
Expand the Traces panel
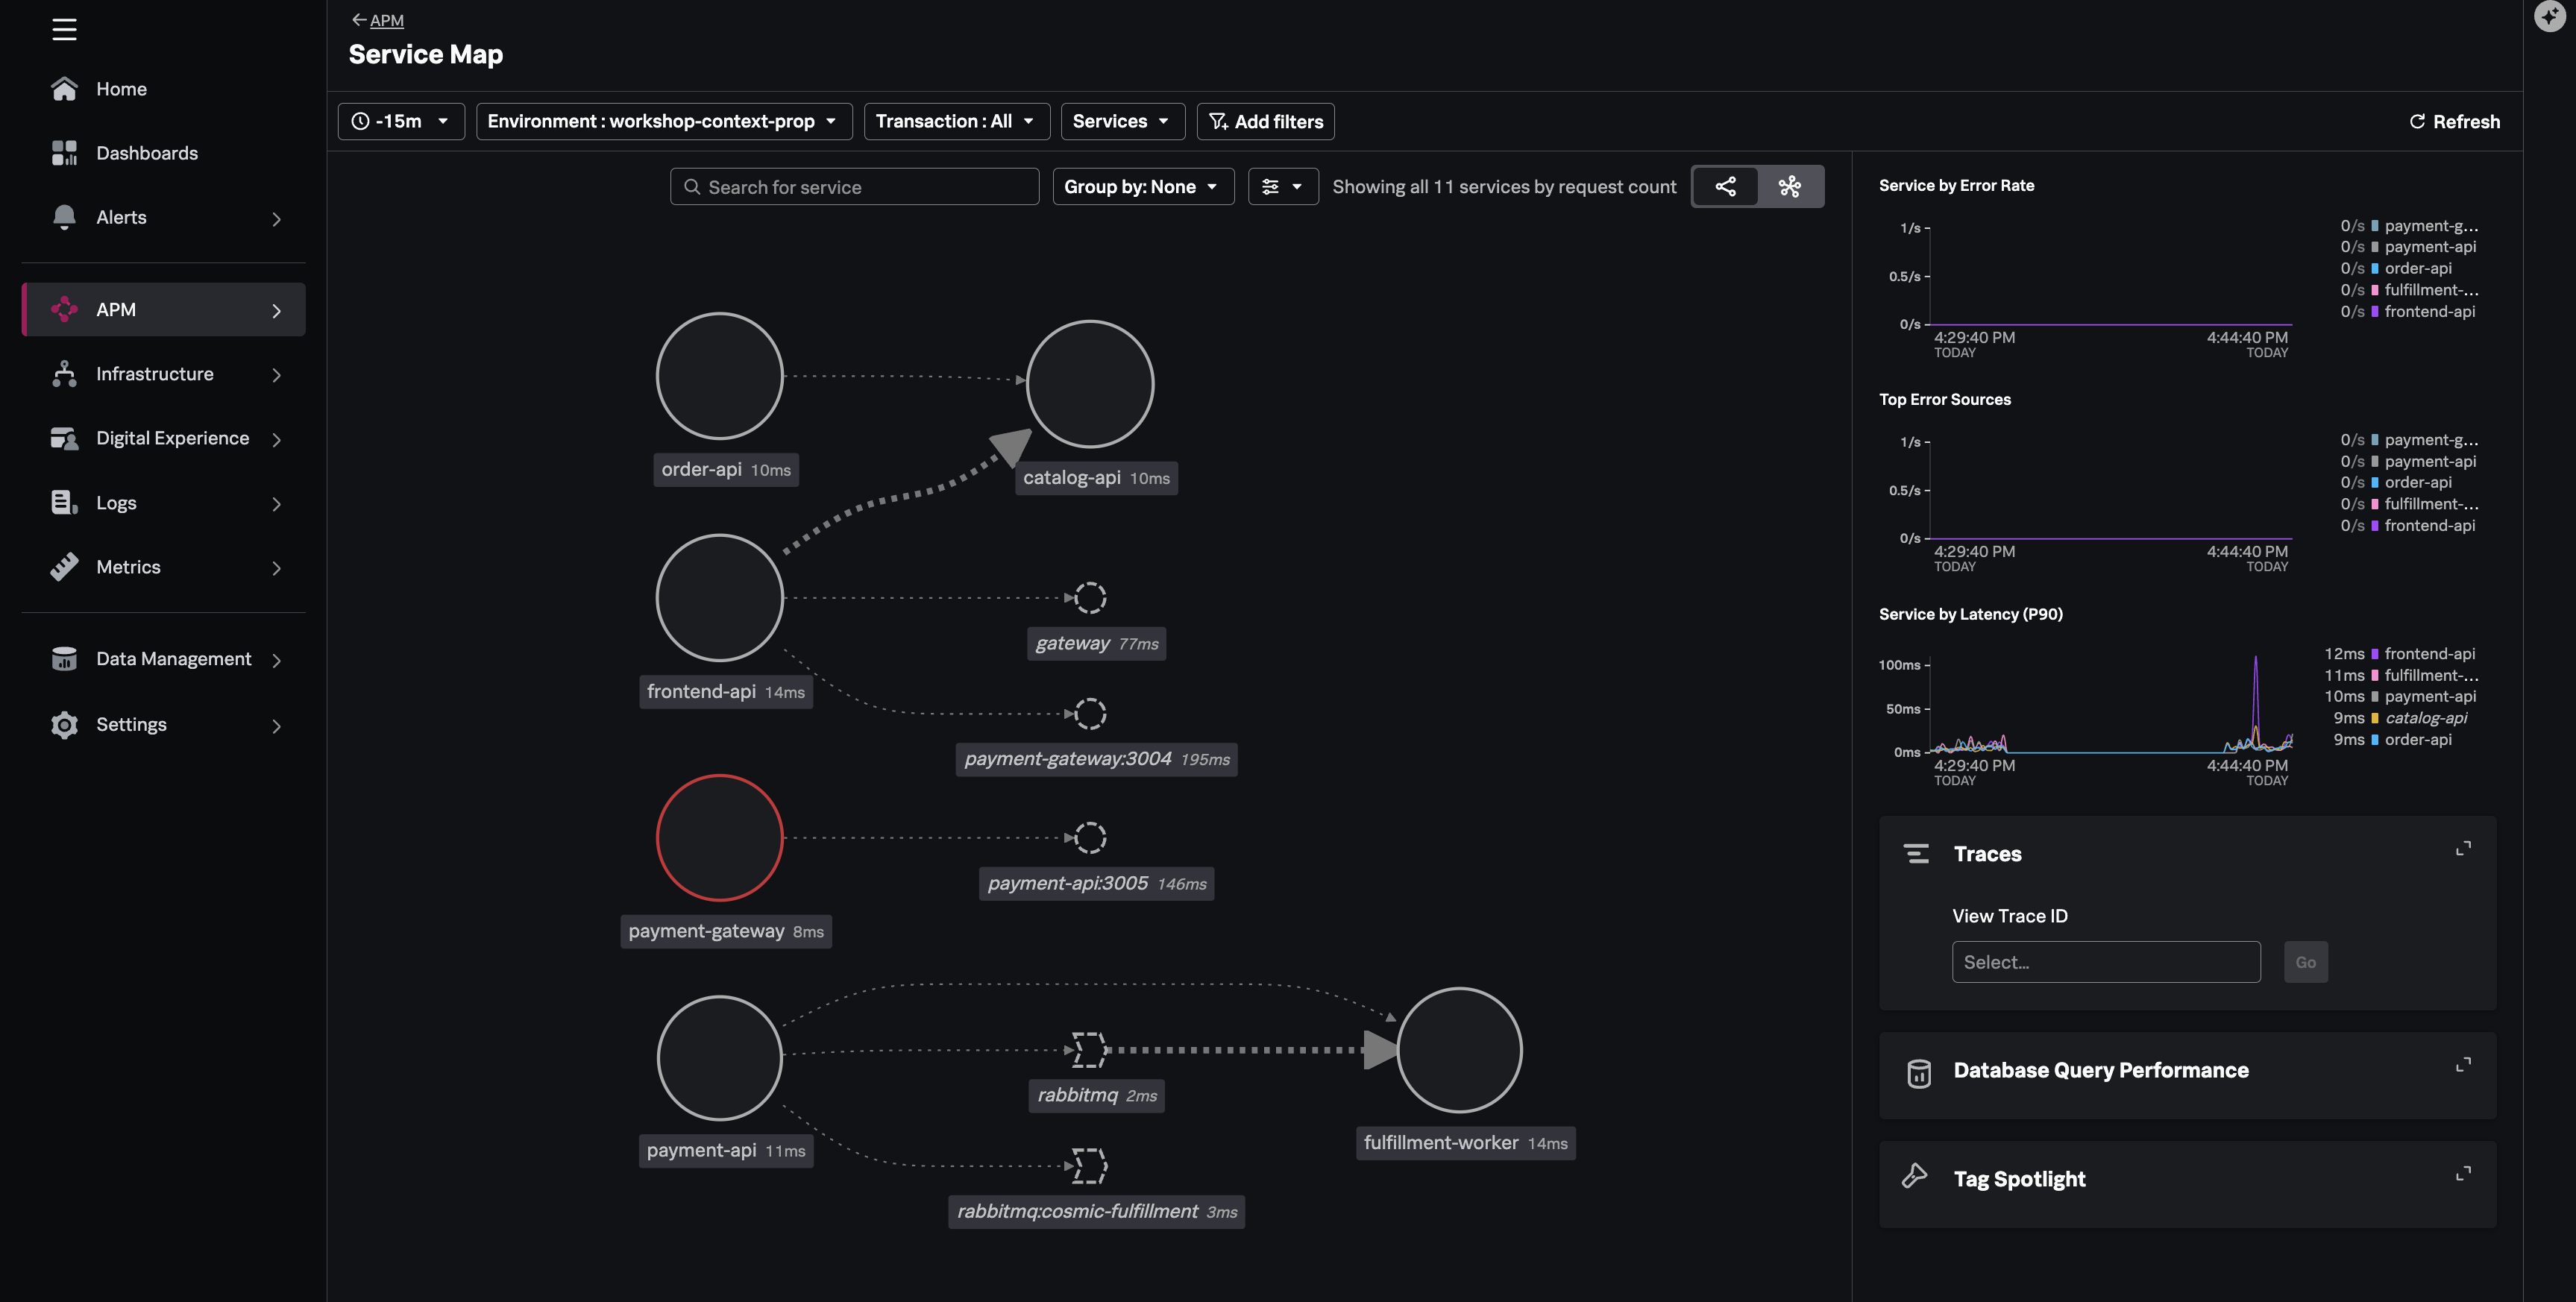pyautogui.click(x=2463, y=848)
